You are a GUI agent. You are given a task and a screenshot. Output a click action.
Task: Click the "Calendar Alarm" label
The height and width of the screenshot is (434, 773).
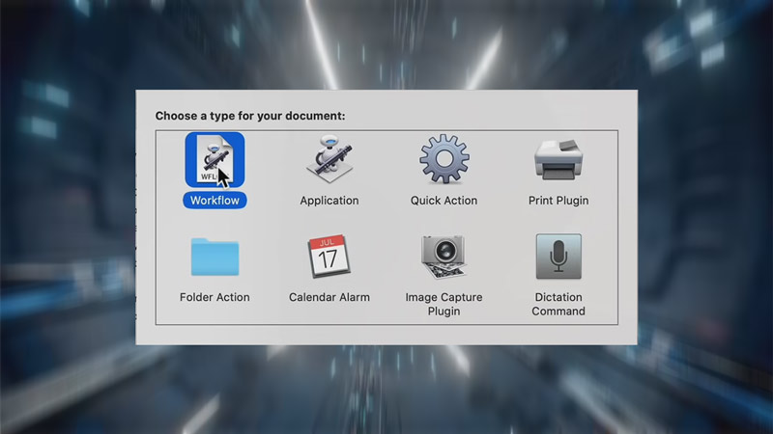329,297
